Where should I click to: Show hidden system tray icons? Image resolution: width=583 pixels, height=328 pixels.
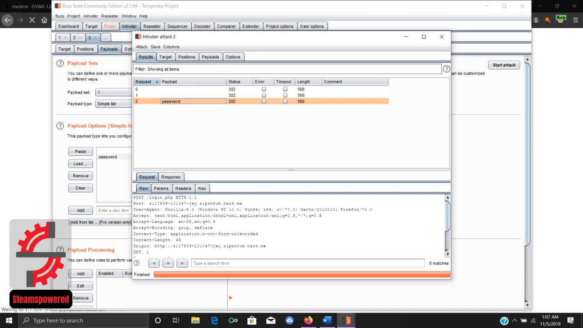[x=515, y=320]
